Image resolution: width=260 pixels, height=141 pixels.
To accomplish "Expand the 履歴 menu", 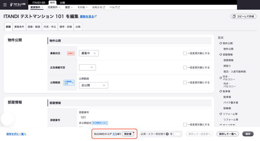I will click(x=69, y=7).
